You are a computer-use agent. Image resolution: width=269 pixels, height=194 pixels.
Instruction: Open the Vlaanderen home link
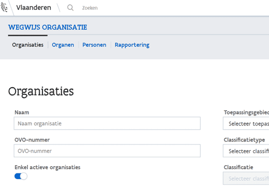(x=34, y=8)
